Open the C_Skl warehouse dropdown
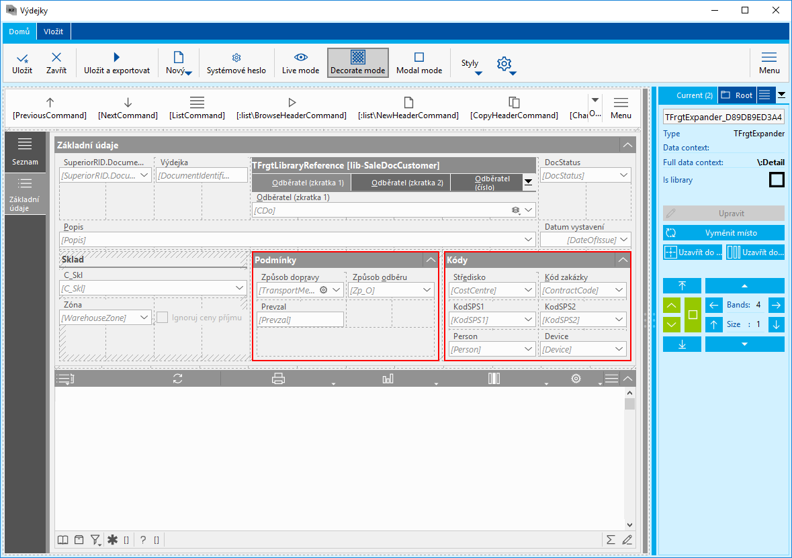The height and width of the screenshot is (558, 792). pos(239,288)
